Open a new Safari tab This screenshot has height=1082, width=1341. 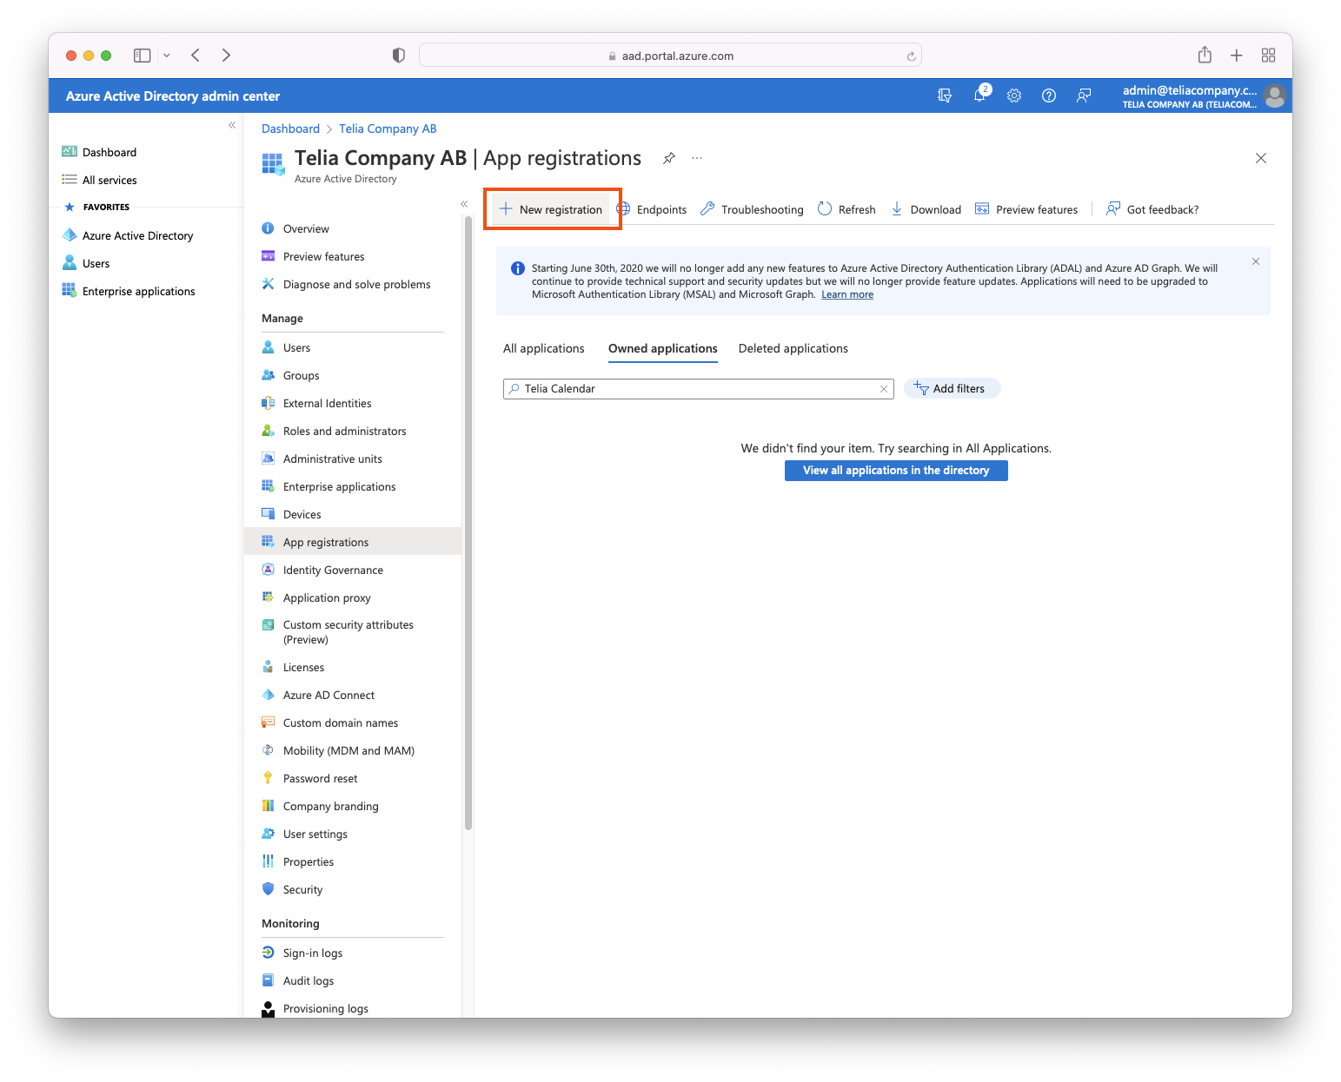(x=1237, y=56)
